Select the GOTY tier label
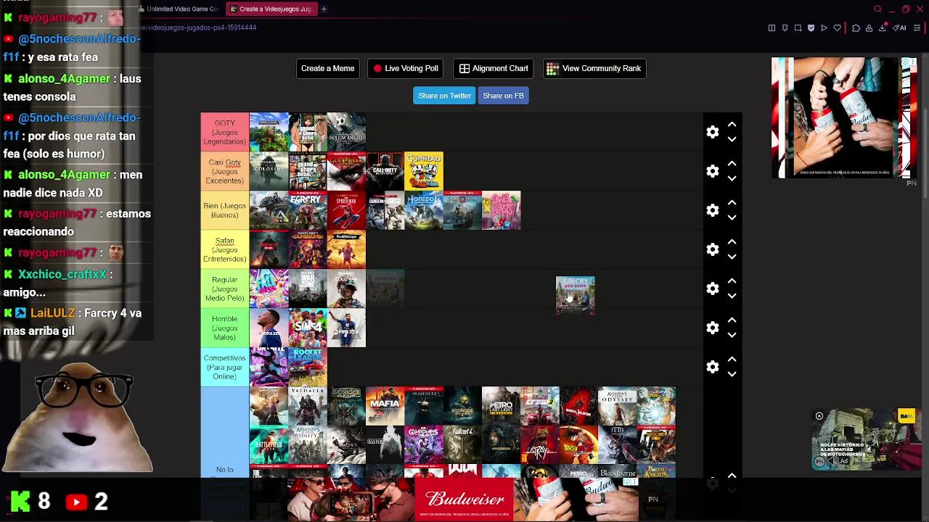The image size is (929, 522). (225, 132)
